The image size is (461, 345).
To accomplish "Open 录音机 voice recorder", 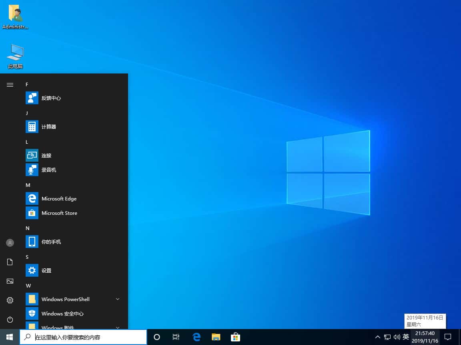I will click(x=74, y=170).
